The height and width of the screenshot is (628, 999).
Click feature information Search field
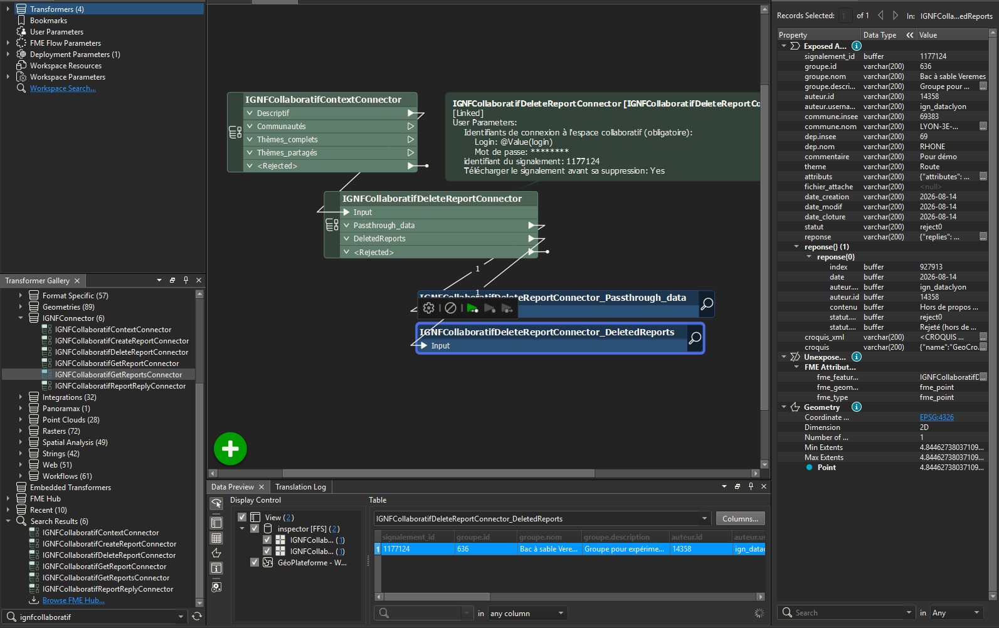point(847,612)
